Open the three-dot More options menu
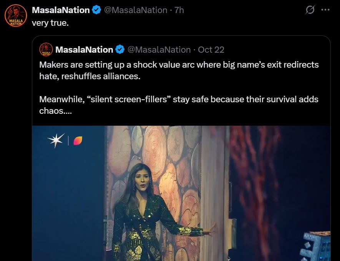 (325, 10)
